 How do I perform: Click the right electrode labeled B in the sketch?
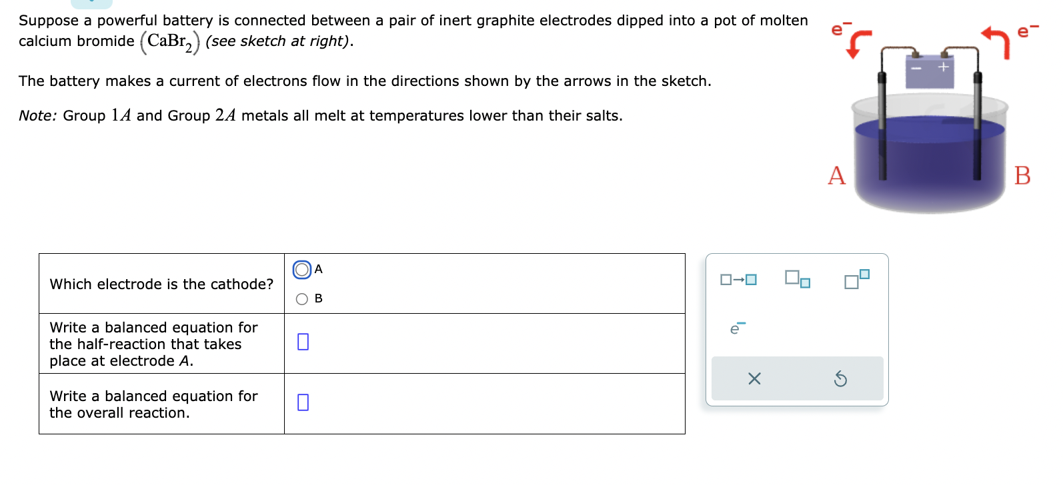pos(978,127)
